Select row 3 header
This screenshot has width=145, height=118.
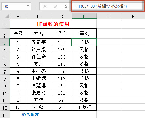tap(5, 42)
